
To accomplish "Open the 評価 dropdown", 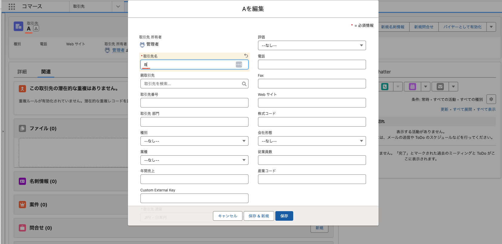I will pos(312,45).
